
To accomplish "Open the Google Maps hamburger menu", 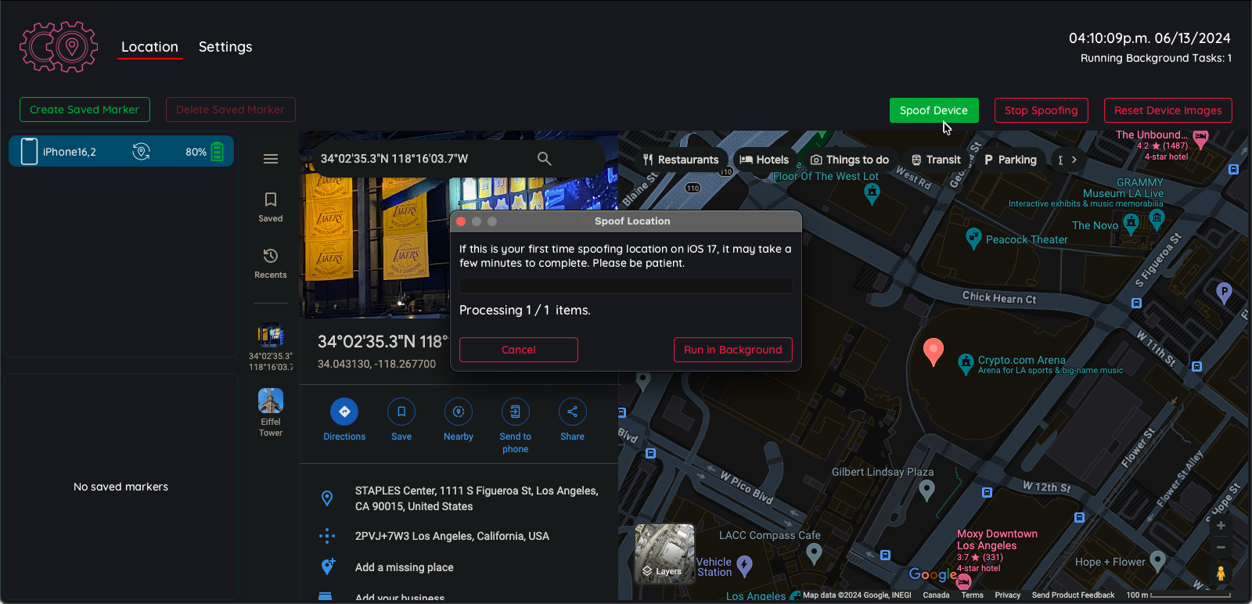I will [x=271, y=159].
